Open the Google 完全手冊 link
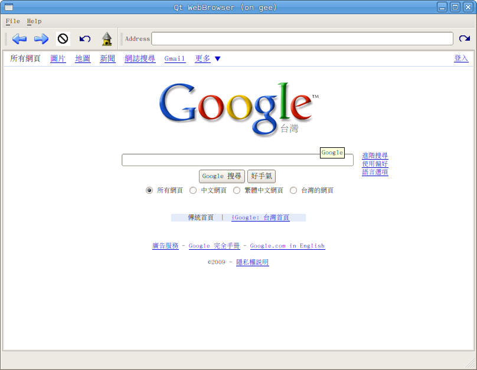 [x=214, y=246]
